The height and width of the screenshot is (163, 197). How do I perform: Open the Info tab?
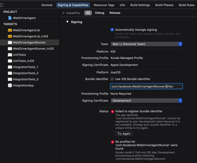[x=122, y=5]
